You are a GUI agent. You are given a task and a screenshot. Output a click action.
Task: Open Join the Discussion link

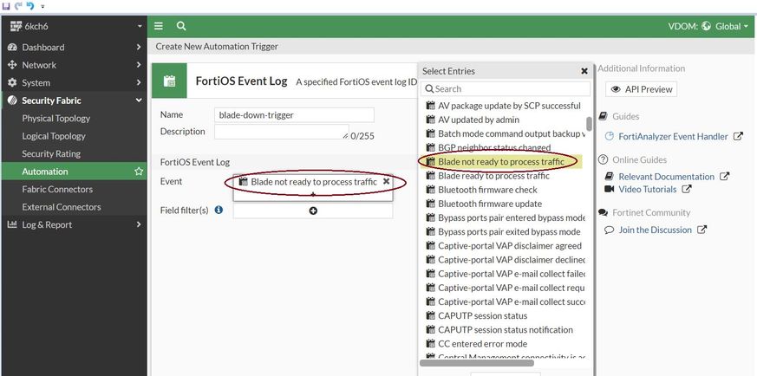656,230
